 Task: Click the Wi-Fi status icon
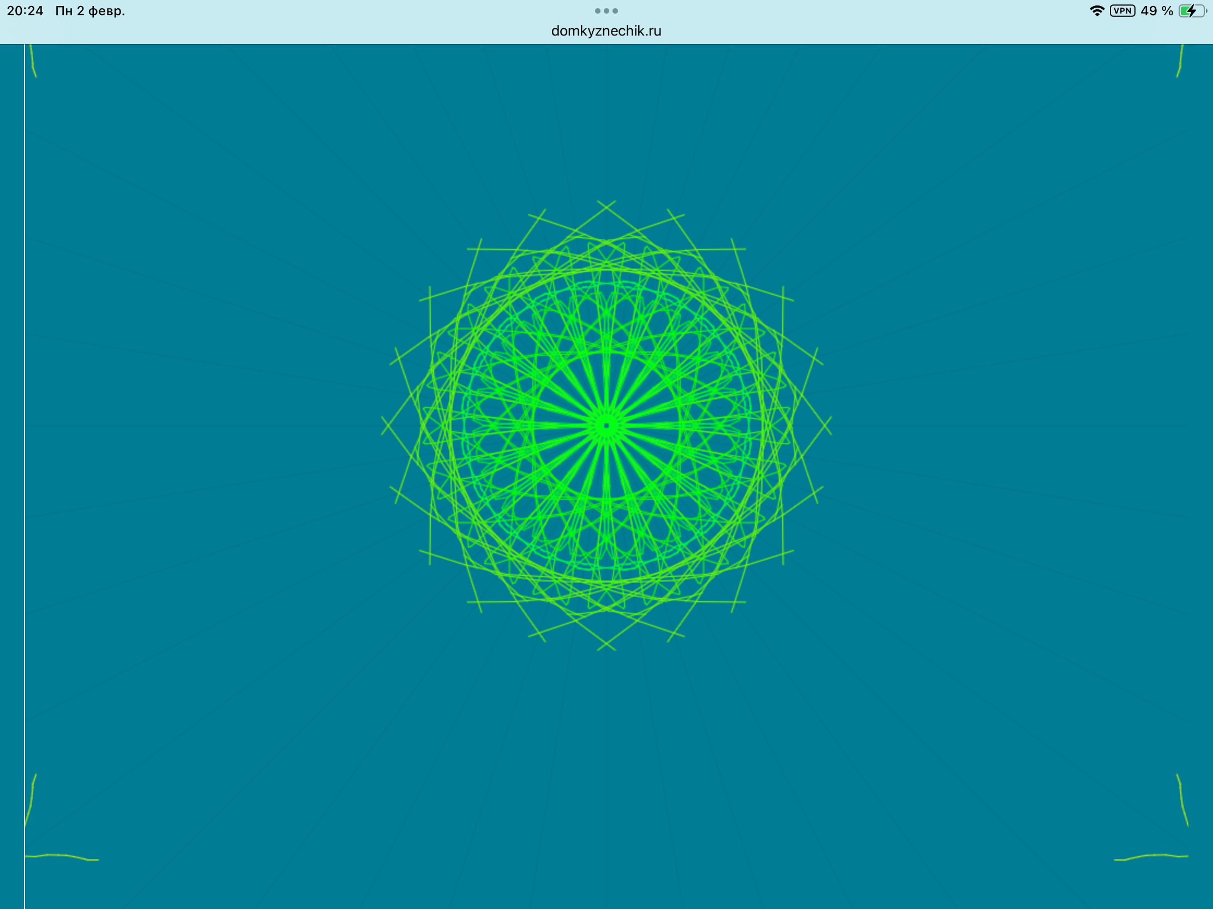click(x=1097, y=11)
